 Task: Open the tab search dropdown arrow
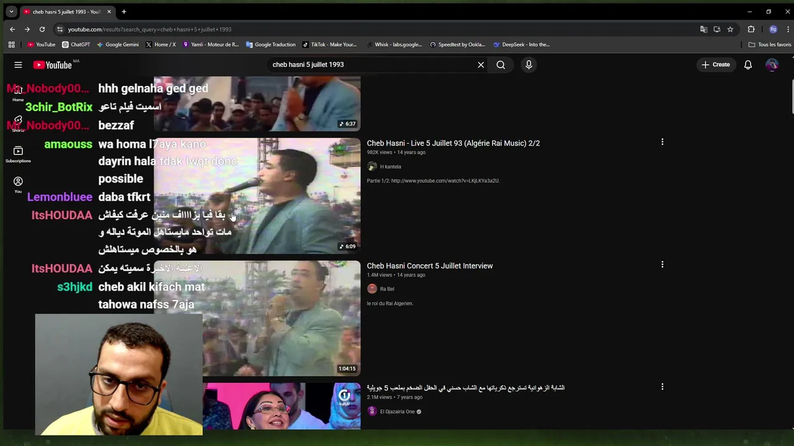click(11, 11)
